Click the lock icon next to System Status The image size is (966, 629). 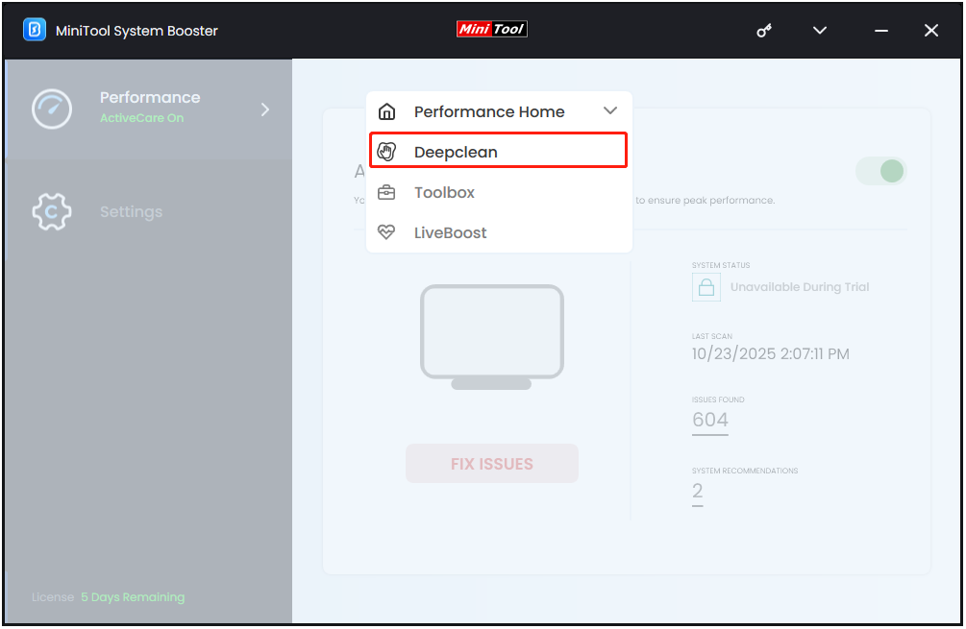(706, 286)
